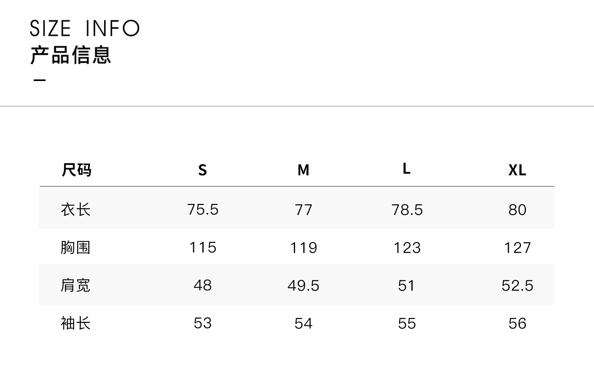The height and width of the screenshot is (377, 594).
Task: Select the S size column header
Action: tap(202, 170)
